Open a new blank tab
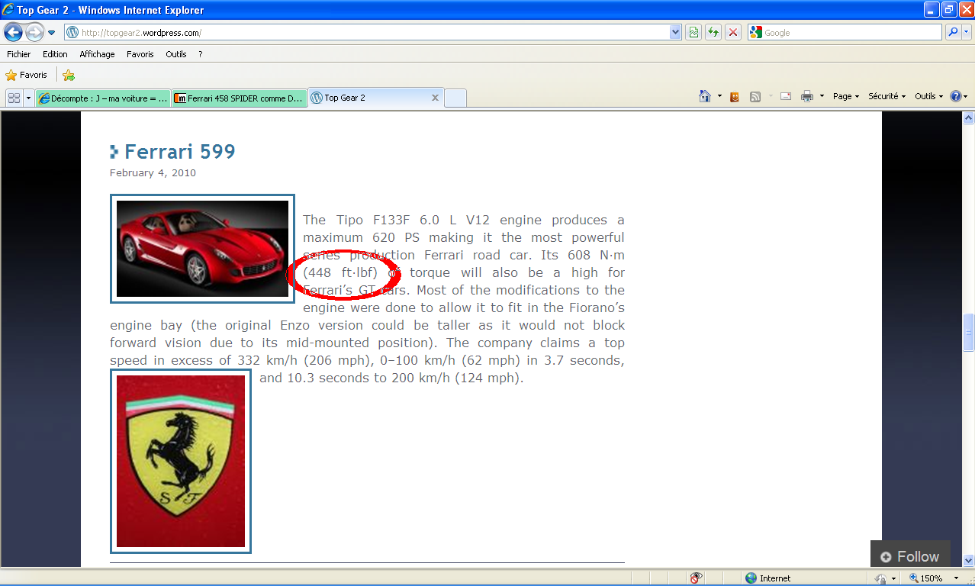Viewport: 975px width, 586px height. pos(455,98)
